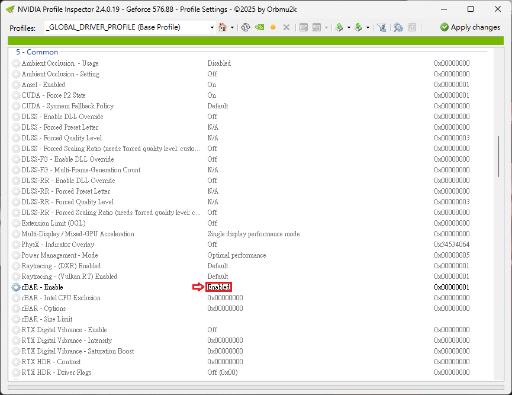The width and height of the screenshot is (512, 395).
Task: Click Disabled value of Ambient Occlusion - Usage
Action: [x=219, y=63]
